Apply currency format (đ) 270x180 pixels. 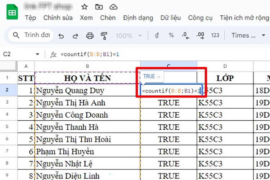pos(157,36)
